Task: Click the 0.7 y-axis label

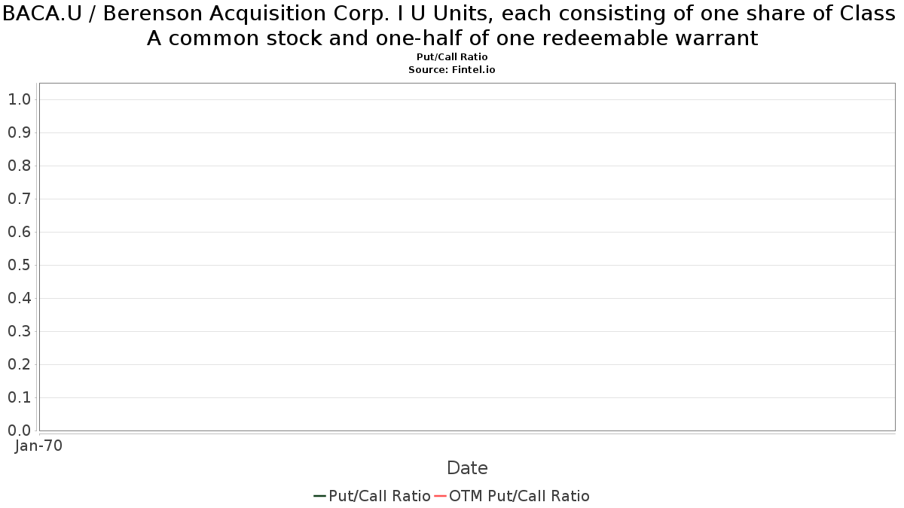Action: [x=19, y=199]
